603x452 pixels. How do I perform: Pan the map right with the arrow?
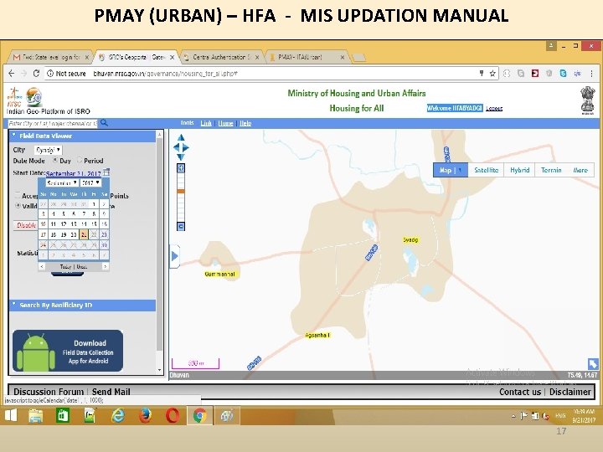pyautogui.click(x=186, y=147)
